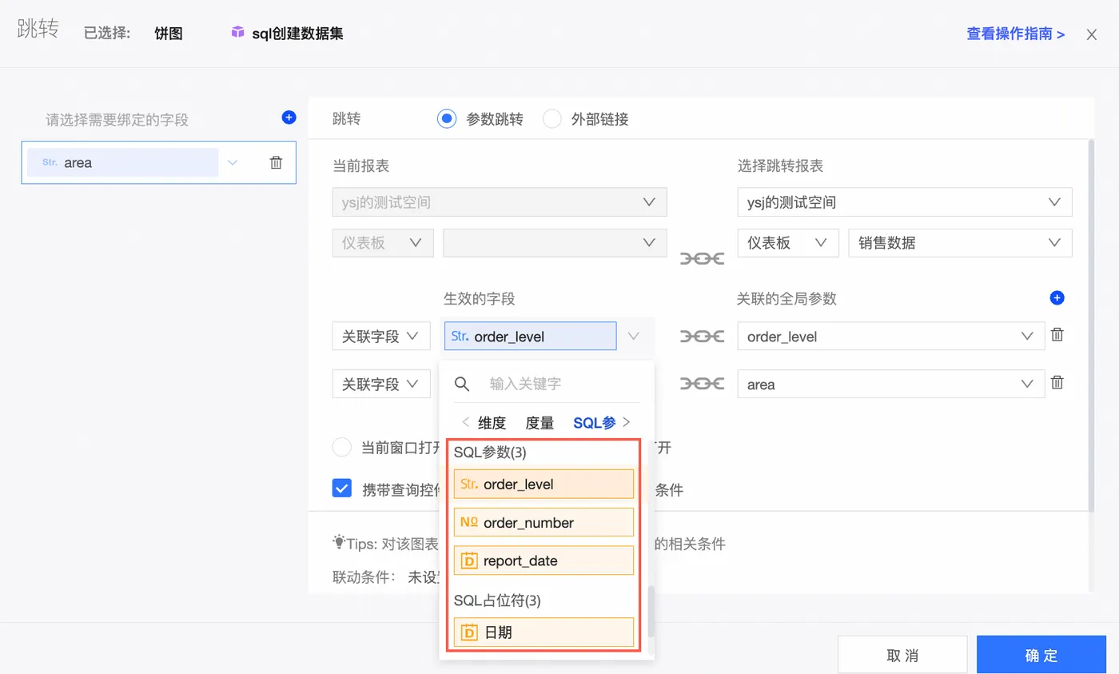Screen dimensions: 1119x674
Task: Open second 关联字段 dropdown
Action: pos(381,384)
